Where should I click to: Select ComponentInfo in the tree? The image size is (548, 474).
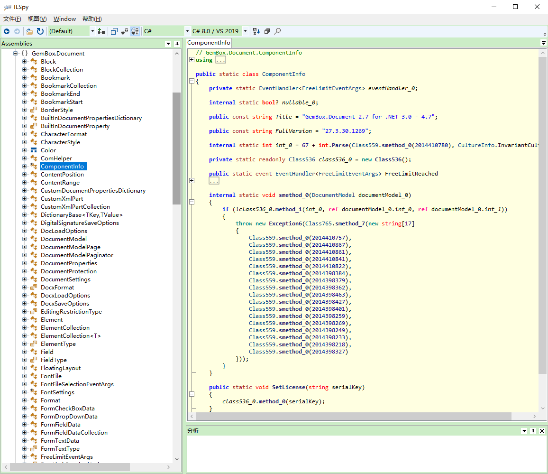[x=62, y=167]
